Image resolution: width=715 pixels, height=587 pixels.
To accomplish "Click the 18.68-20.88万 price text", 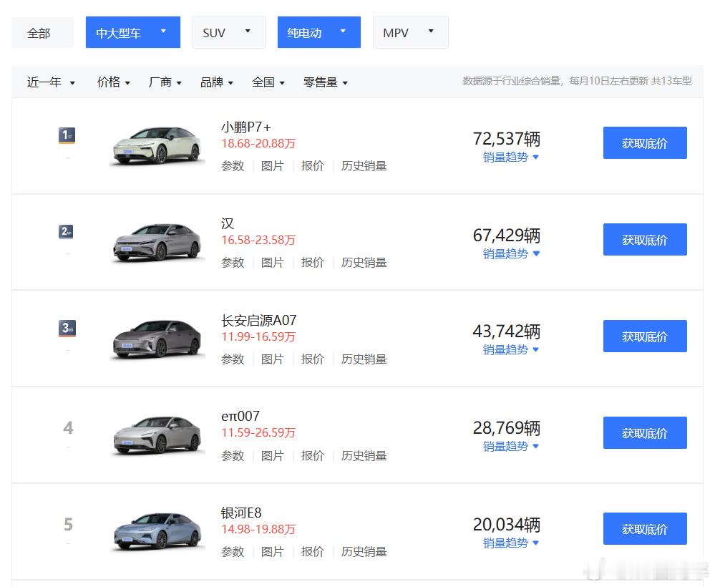I will coord(258,144).
